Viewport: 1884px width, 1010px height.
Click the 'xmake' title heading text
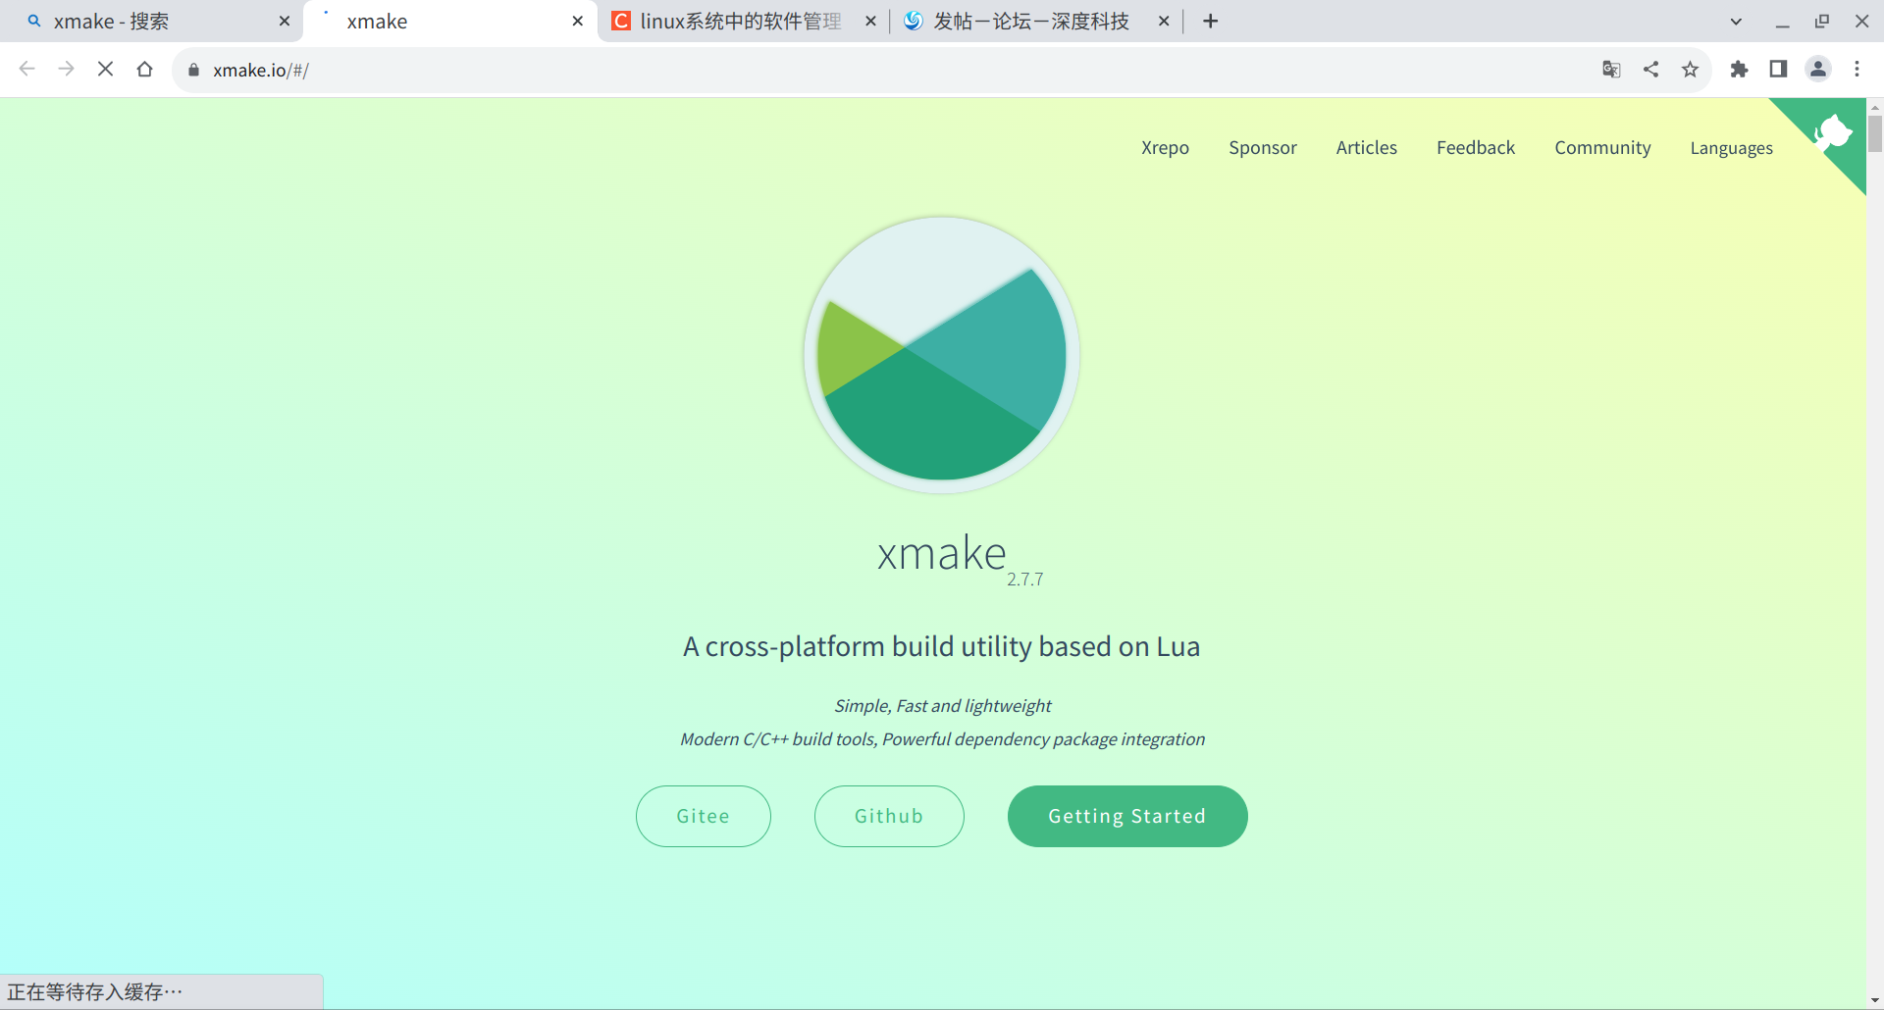(x=941, y=554)
